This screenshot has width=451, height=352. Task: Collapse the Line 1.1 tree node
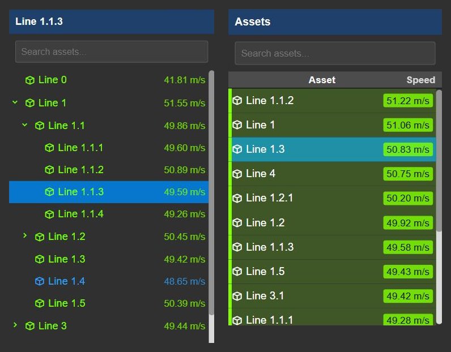(25, 125)
